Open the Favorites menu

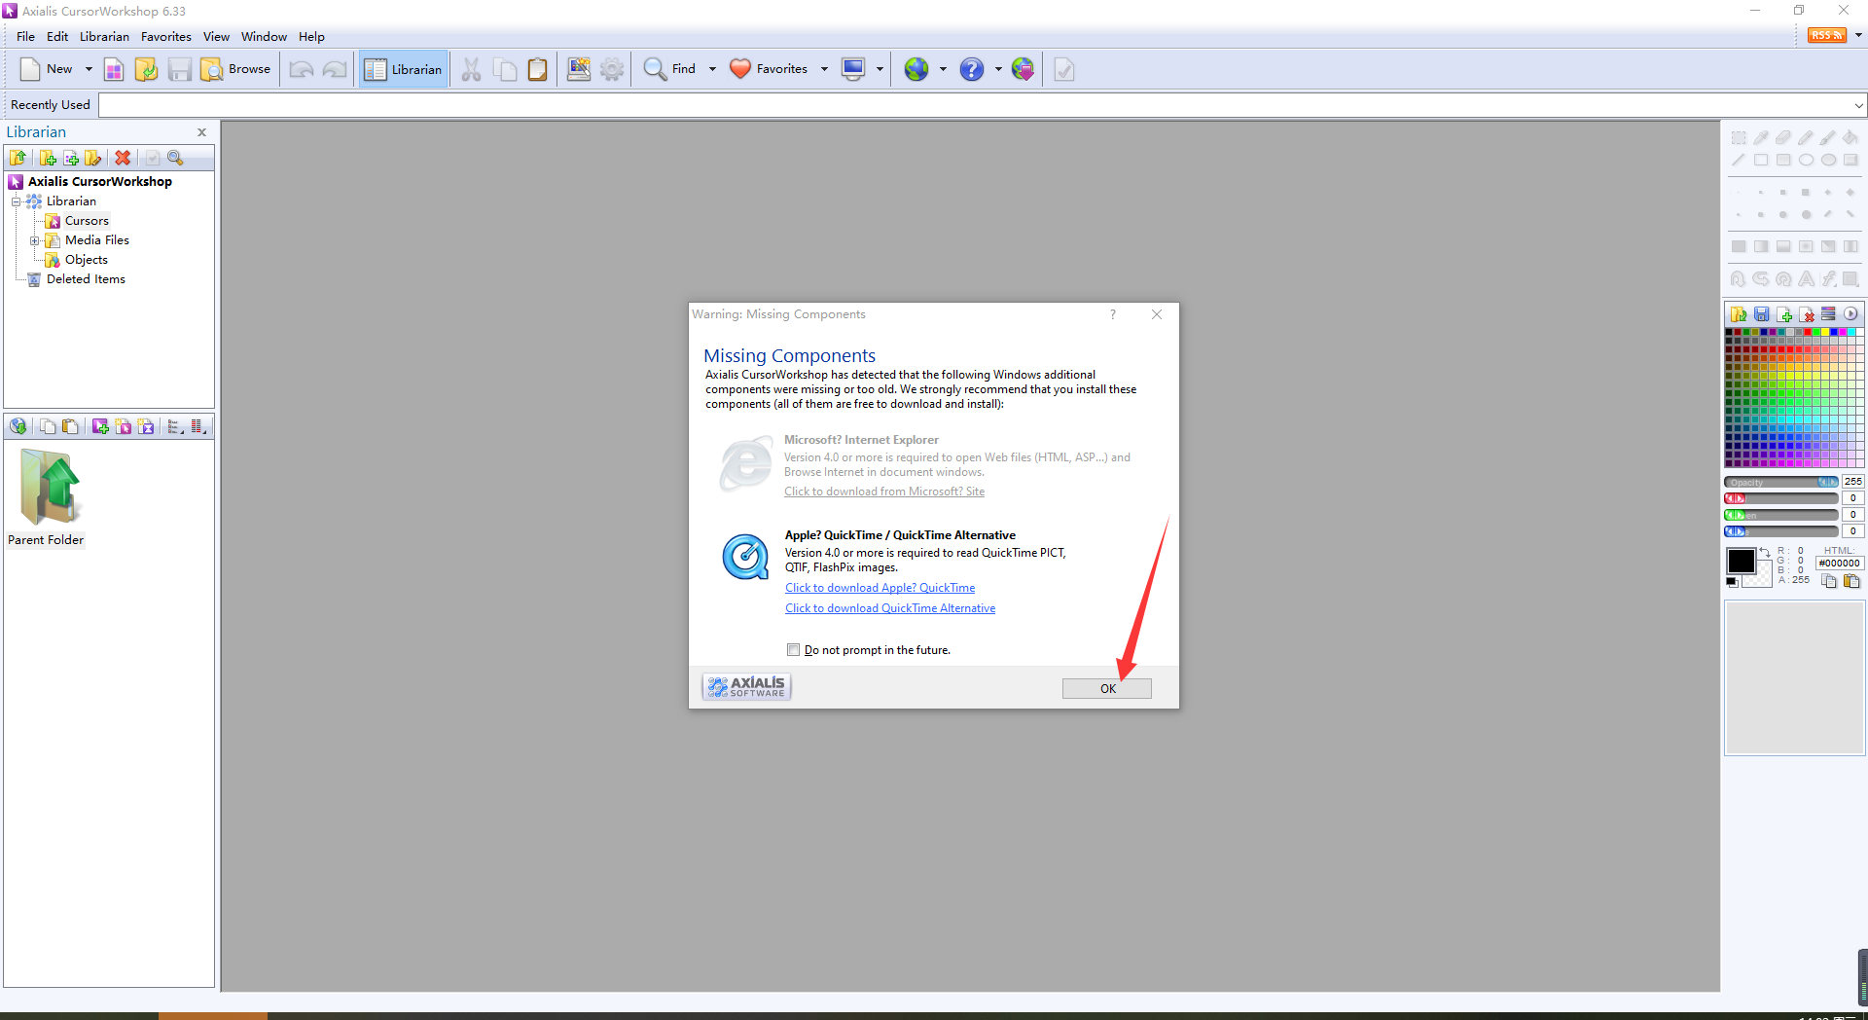(166, 37)
